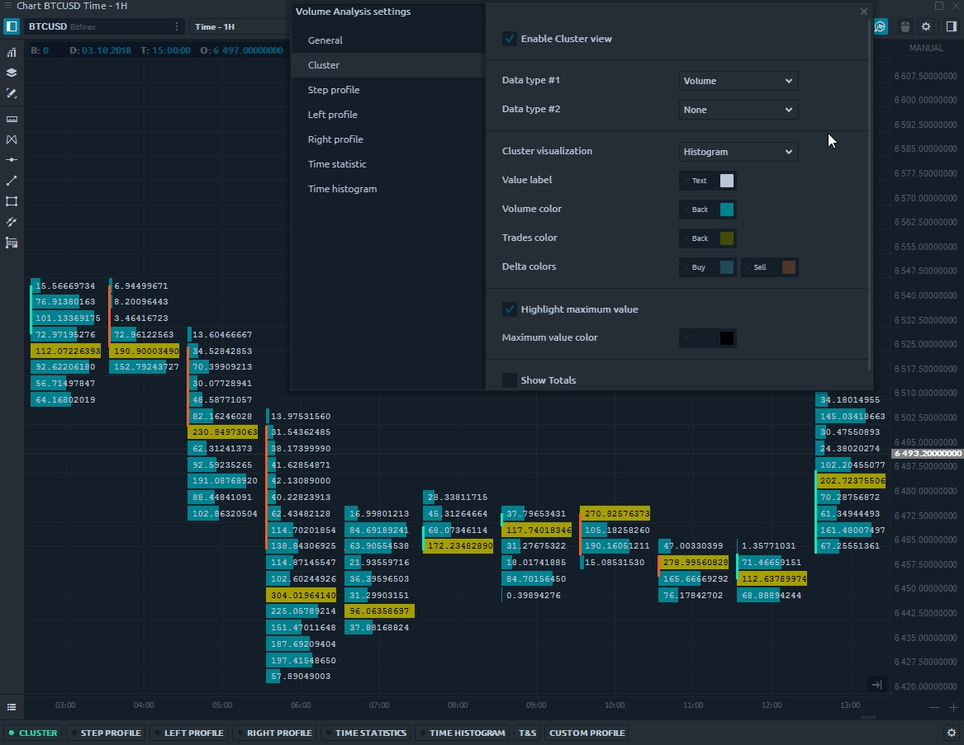Select the ruler measurement tool

pyautogui.click(x=12, y=119)
